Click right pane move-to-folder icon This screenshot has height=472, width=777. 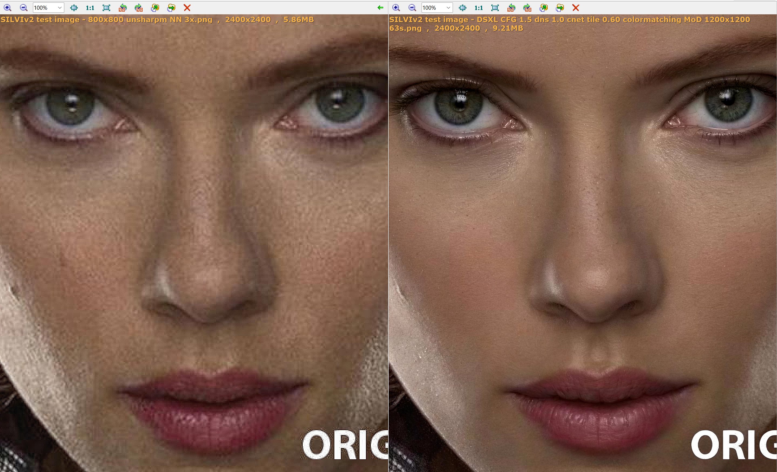pos(560,8)
